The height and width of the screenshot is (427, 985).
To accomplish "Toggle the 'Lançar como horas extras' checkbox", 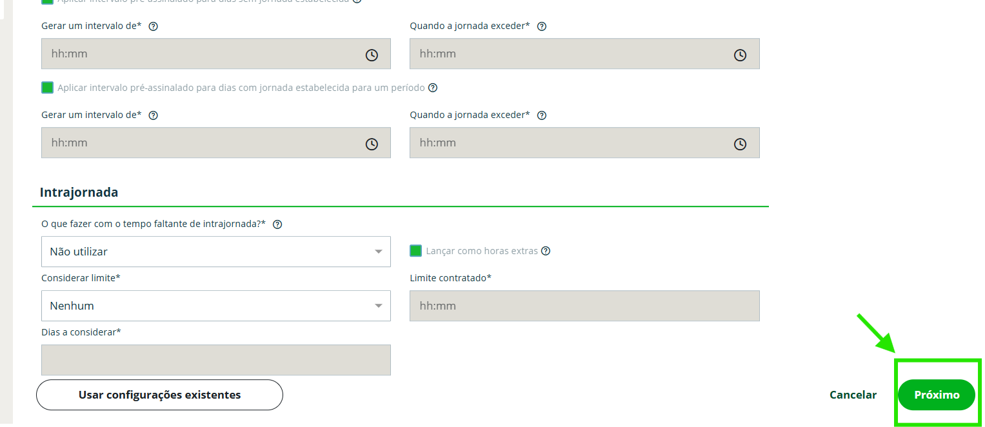I will (x=416, y=251).
